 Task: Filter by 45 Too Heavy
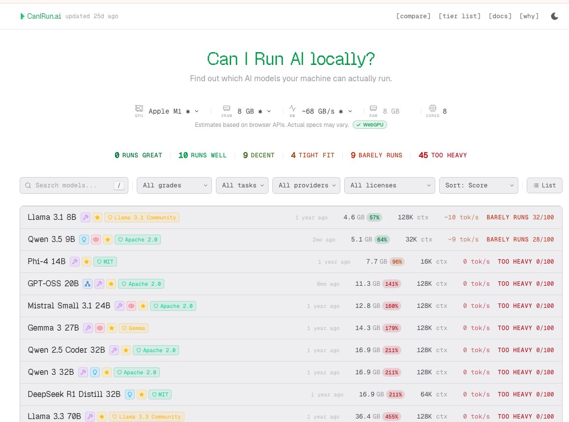pyautogui.click(x=443, y=155)
